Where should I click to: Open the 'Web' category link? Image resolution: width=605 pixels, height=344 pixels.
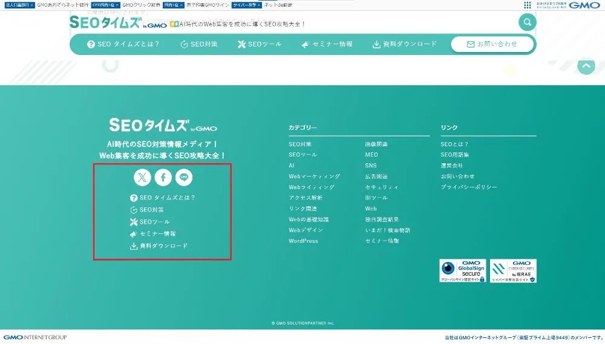coord(371,209)
